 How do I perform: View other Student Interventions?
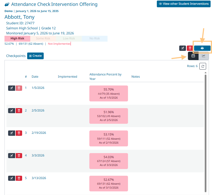(183, 4)
